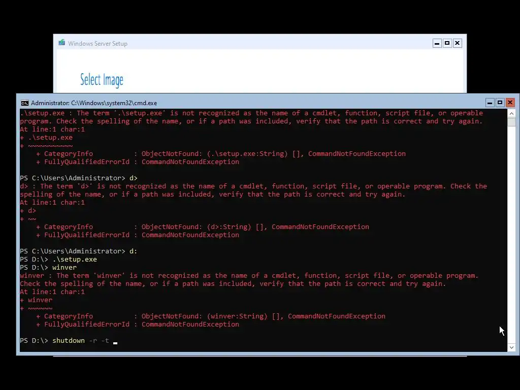
Task: Click the 'PS C:\Users\Administrator> d>' line
Action: [x=79, y=178]
